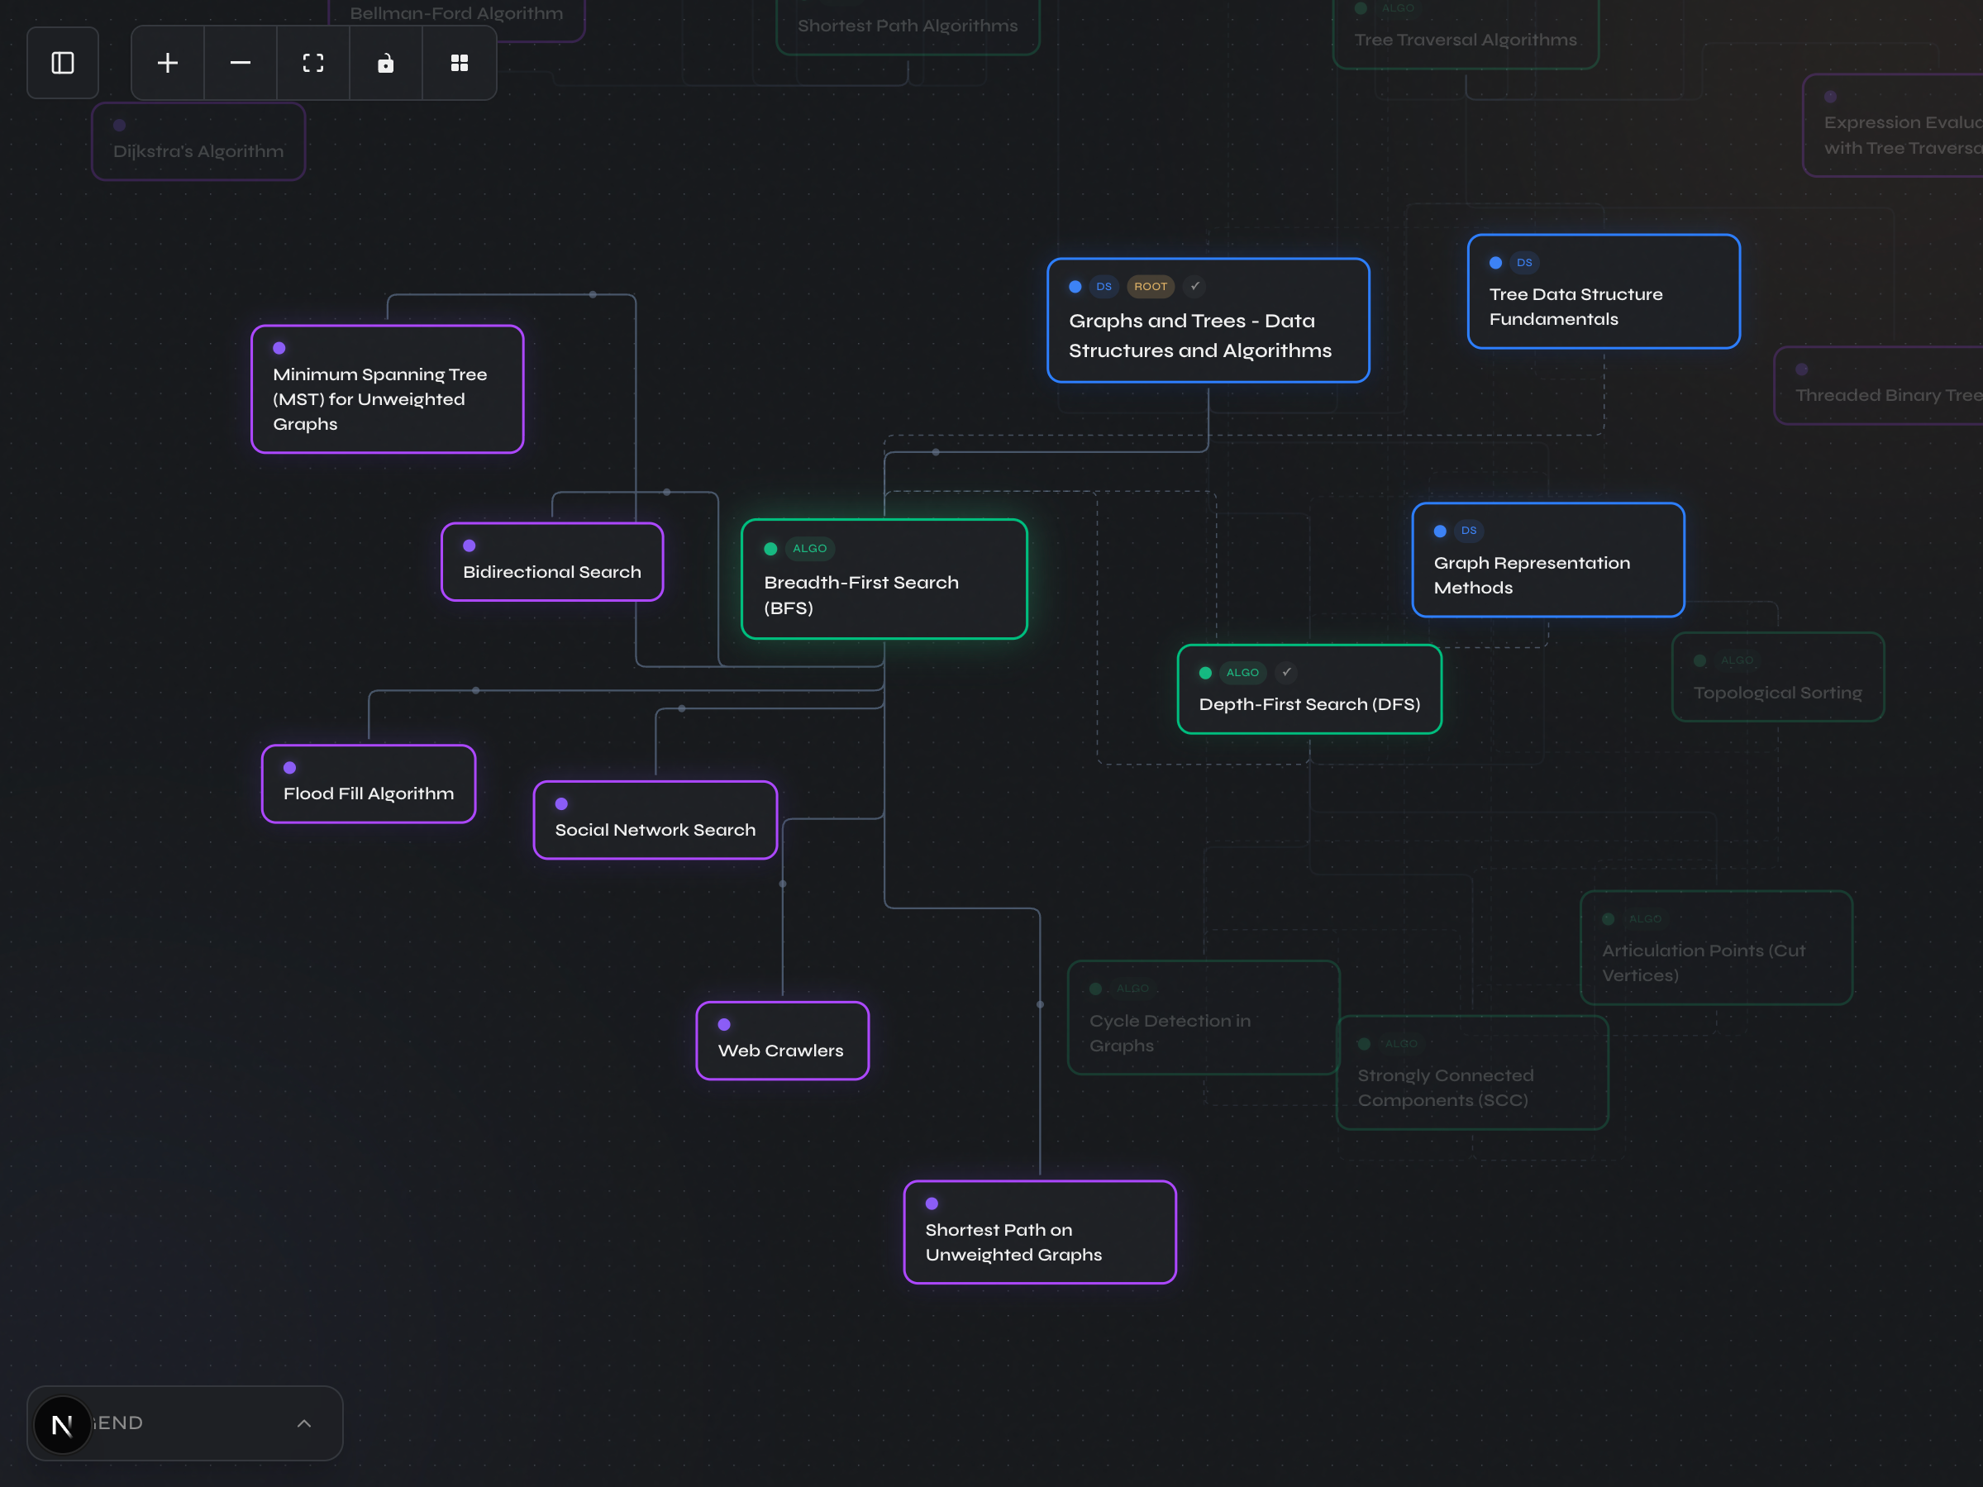Open the Web Crawlers node
Image resolution: width=1983 pixels, height=1487 pixels.
[x=781, y=1050]
